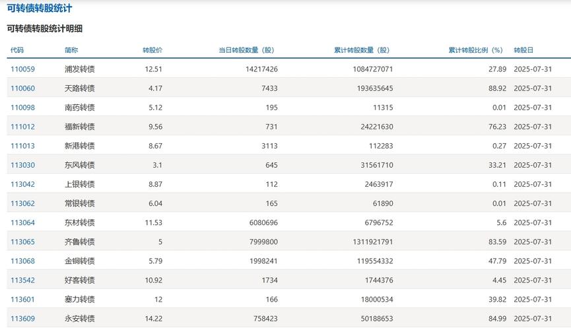The height and width of the screenshot is (330, 571).
Task: Select the 浦发转债 name cell
Action: coord(80,69)
